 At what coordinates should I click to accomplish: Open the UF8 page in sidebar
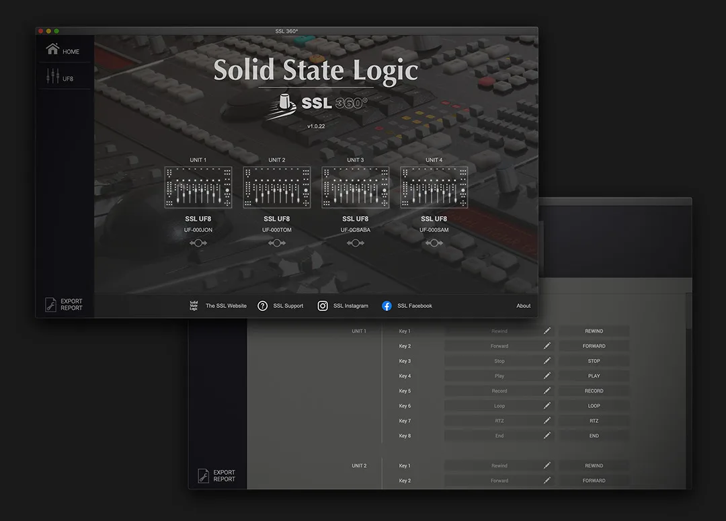click(61, 77)
